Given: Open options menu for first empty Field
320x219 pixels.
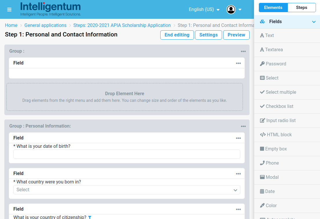Looking at the screenshot, I should (238, 63).
